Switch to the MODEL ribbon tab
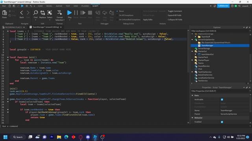252x141 pixels. click(49, 6)
